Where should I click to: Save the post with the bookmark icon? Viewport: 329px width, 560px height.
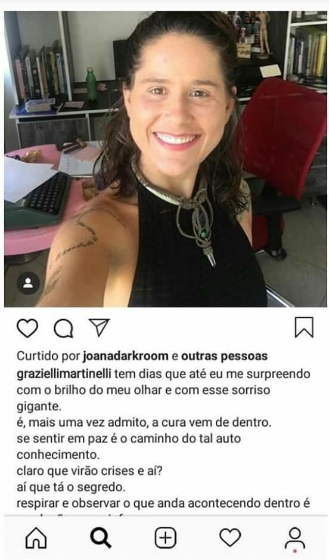coord(304,327)
